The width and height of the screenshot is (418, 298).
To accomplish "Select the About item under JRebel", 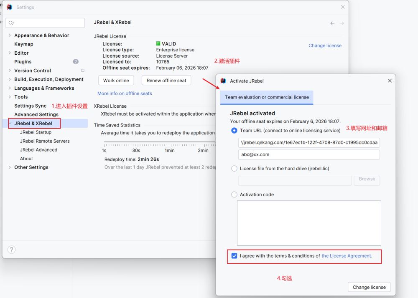I will pos(26,159).
